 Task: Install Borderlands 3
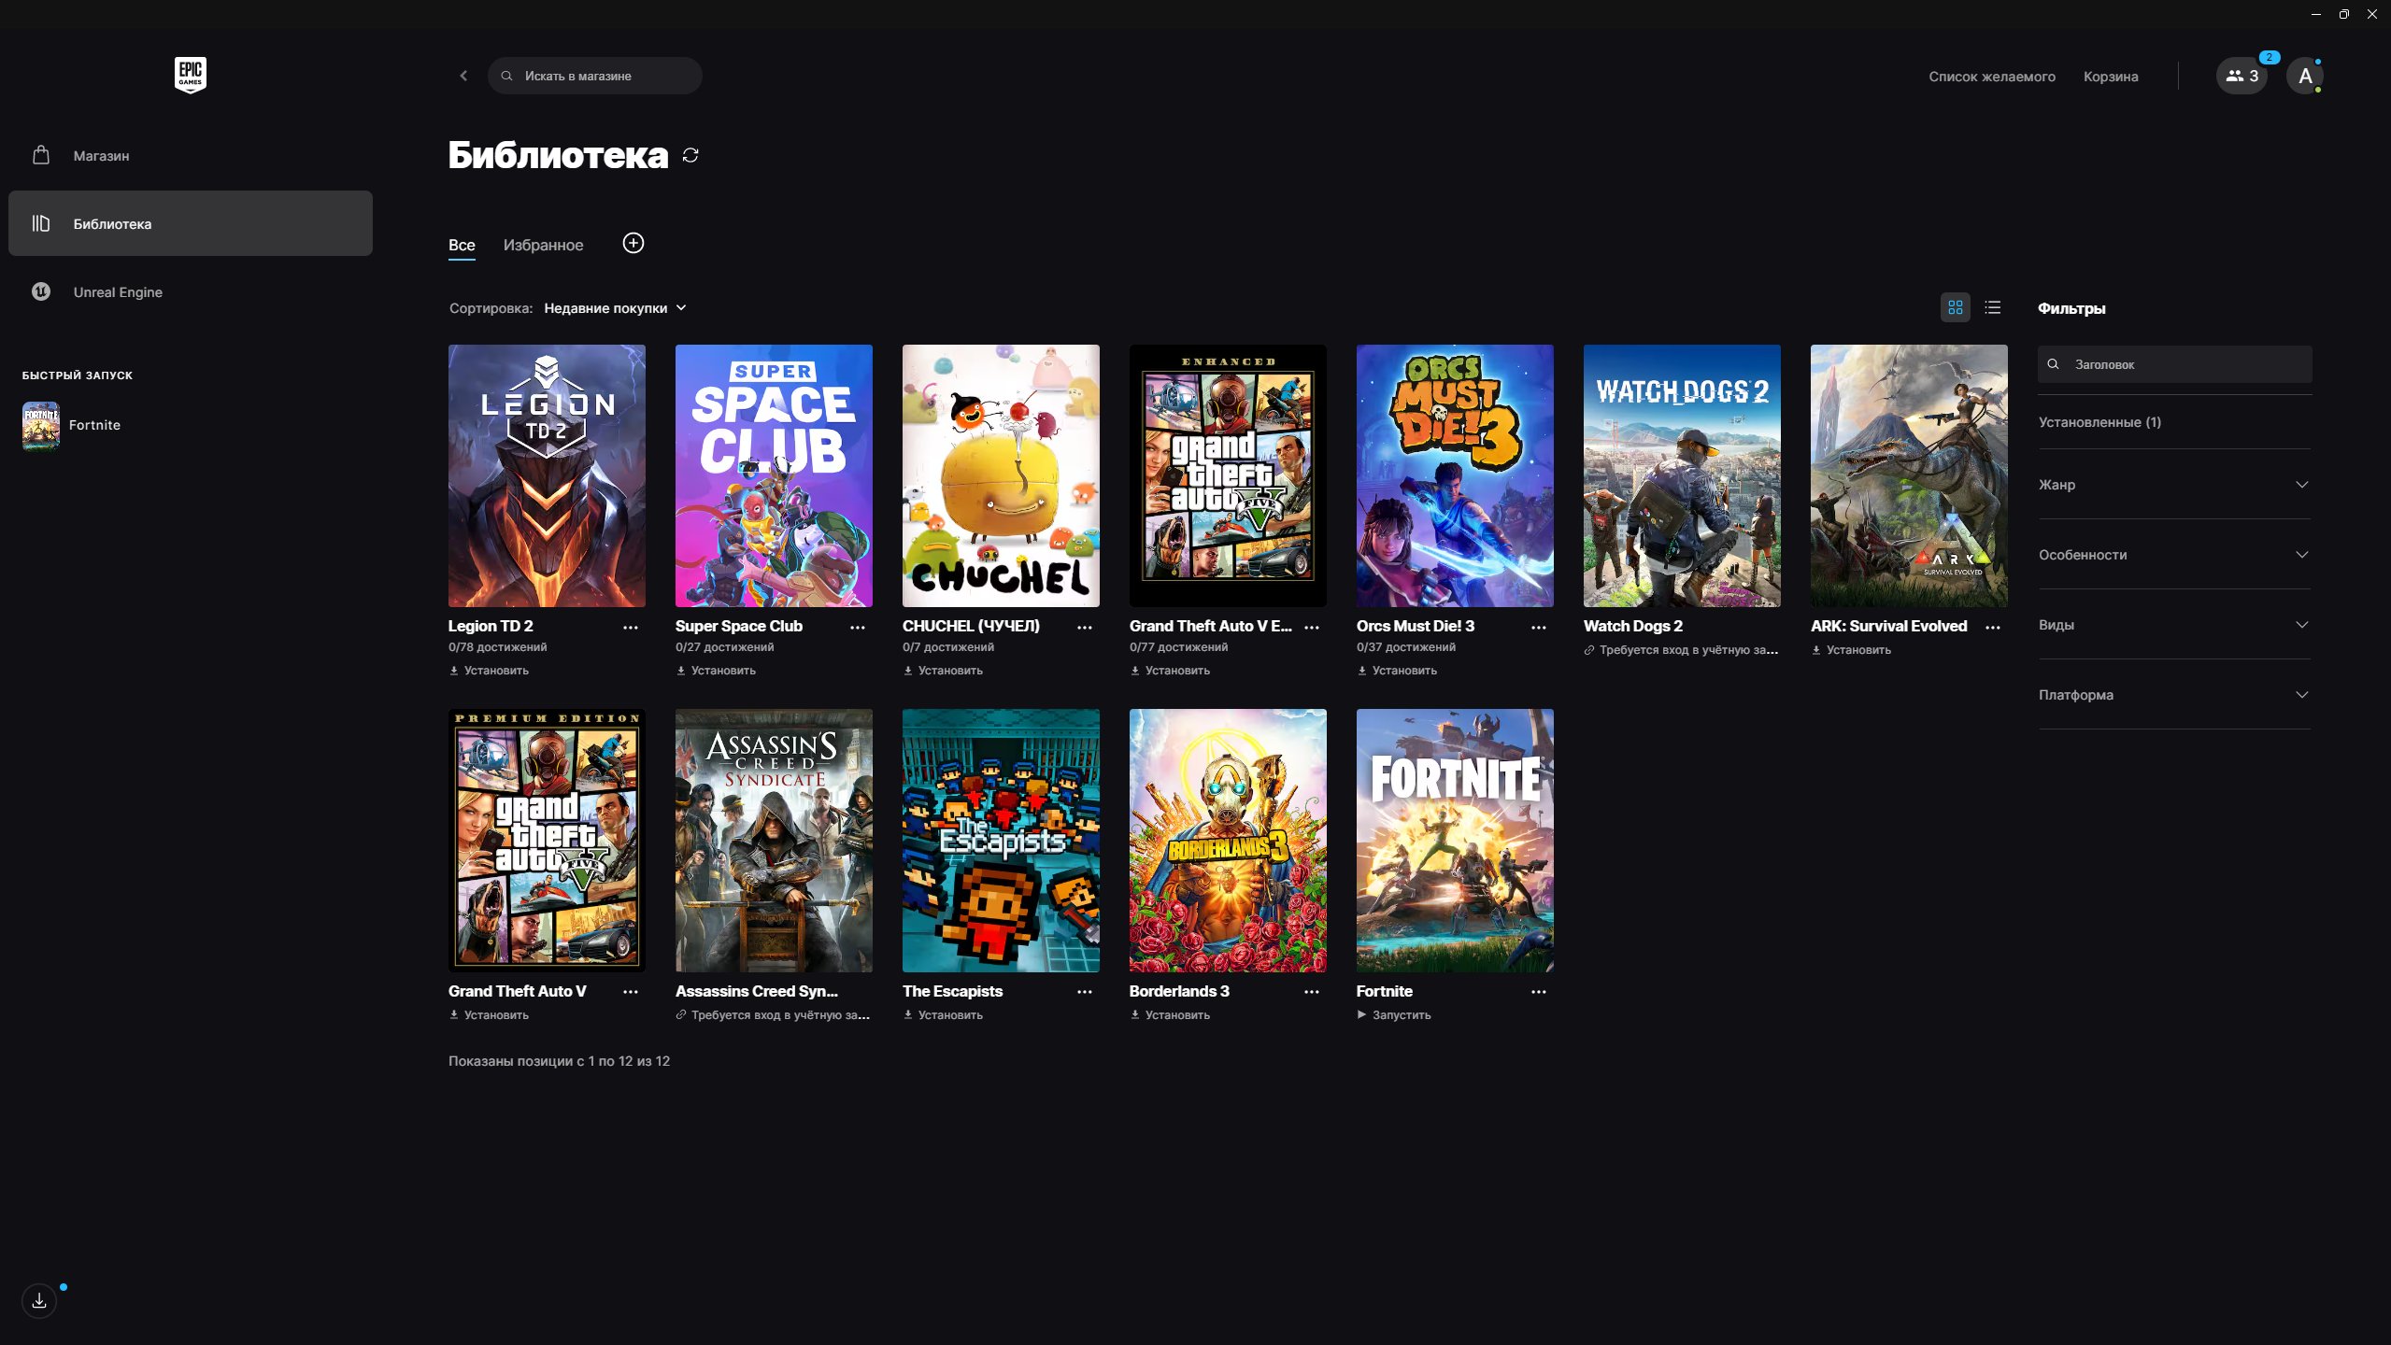pyautogui.click(x=1170, y=1015)
